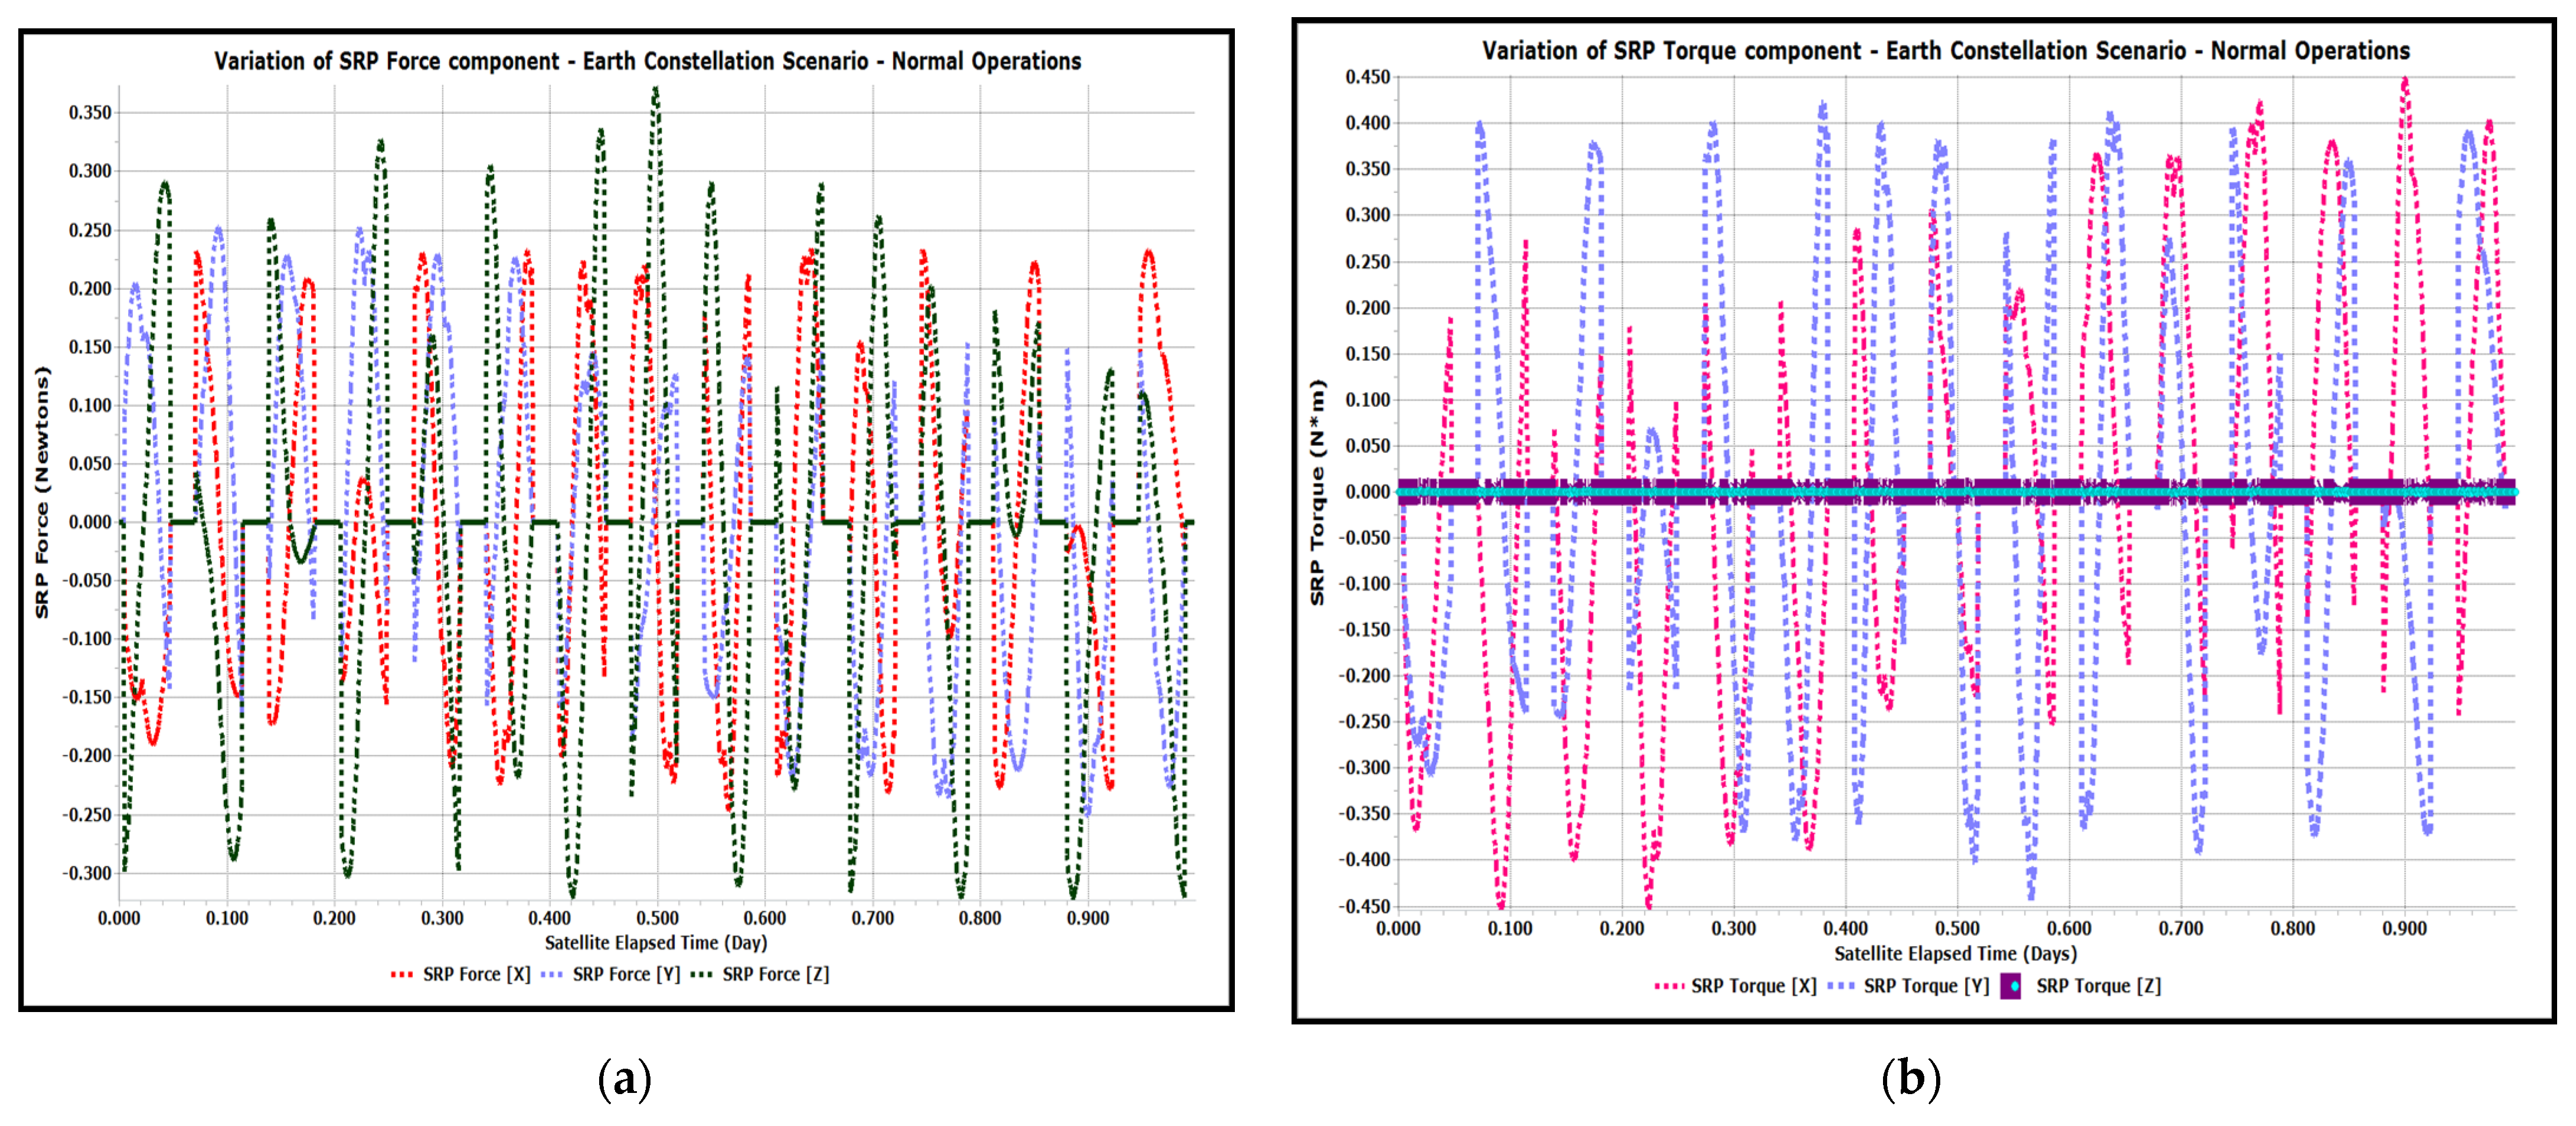Click the 0.350 tick on force y-axis
Screen dimensions: 2576x1126
pyautogui.click(x=90, y=112)
